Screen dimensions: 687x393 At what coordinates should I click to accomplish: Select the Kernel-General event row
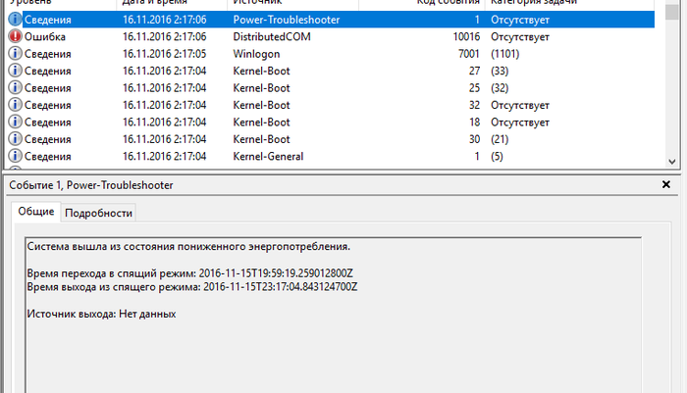tap(332, 156)
